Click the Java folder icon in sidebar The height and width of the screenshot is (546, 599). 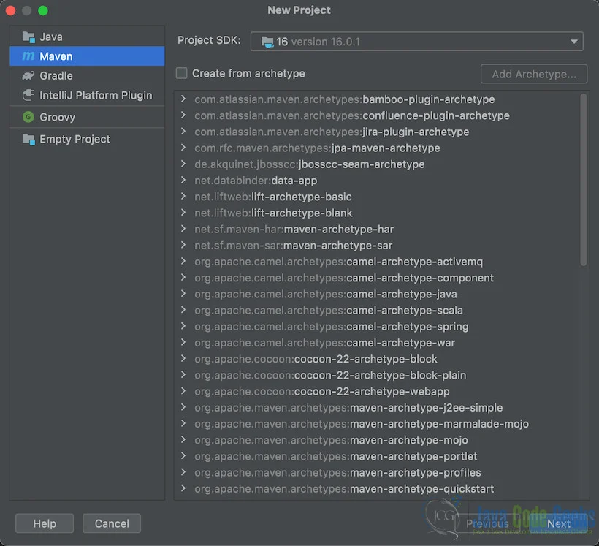point(28,37)
